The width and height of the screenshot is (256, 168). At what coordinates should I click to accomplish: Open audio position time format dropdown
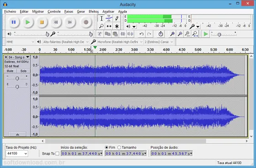click(x=191, y=153)
